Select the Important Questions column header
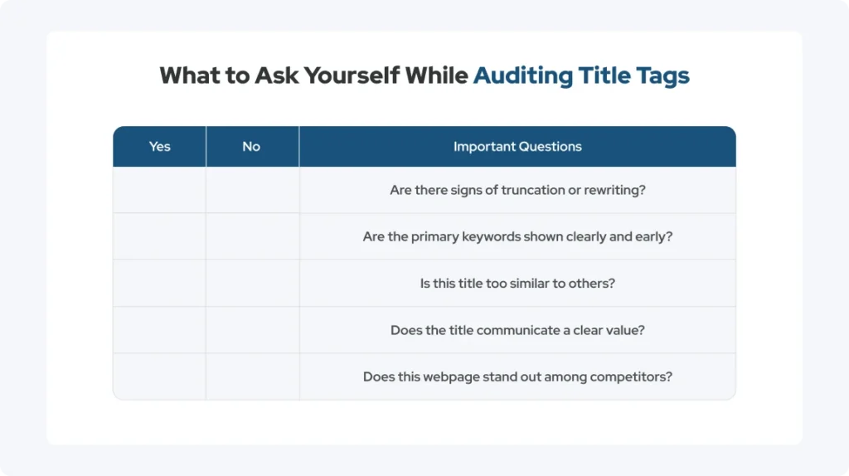This screenshot has height=476, width=849. pos(517,146)
